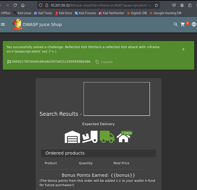Click the '? Days' delivery badge
Viewport: 197px width, 190px height.
click(127, 133)
